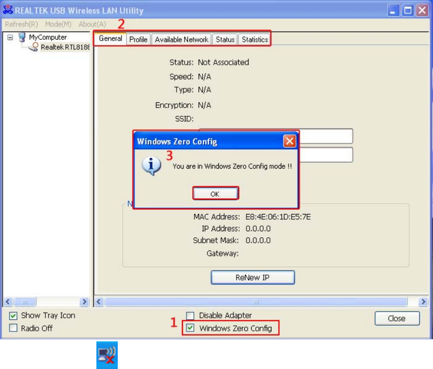Open the Mode(M) menu
The height and width of the screenshot is (369, 433).
tap(58, 25)
